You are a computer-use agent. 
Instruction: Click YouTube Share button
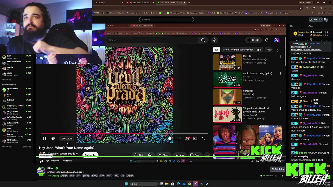tap(164, 155)
